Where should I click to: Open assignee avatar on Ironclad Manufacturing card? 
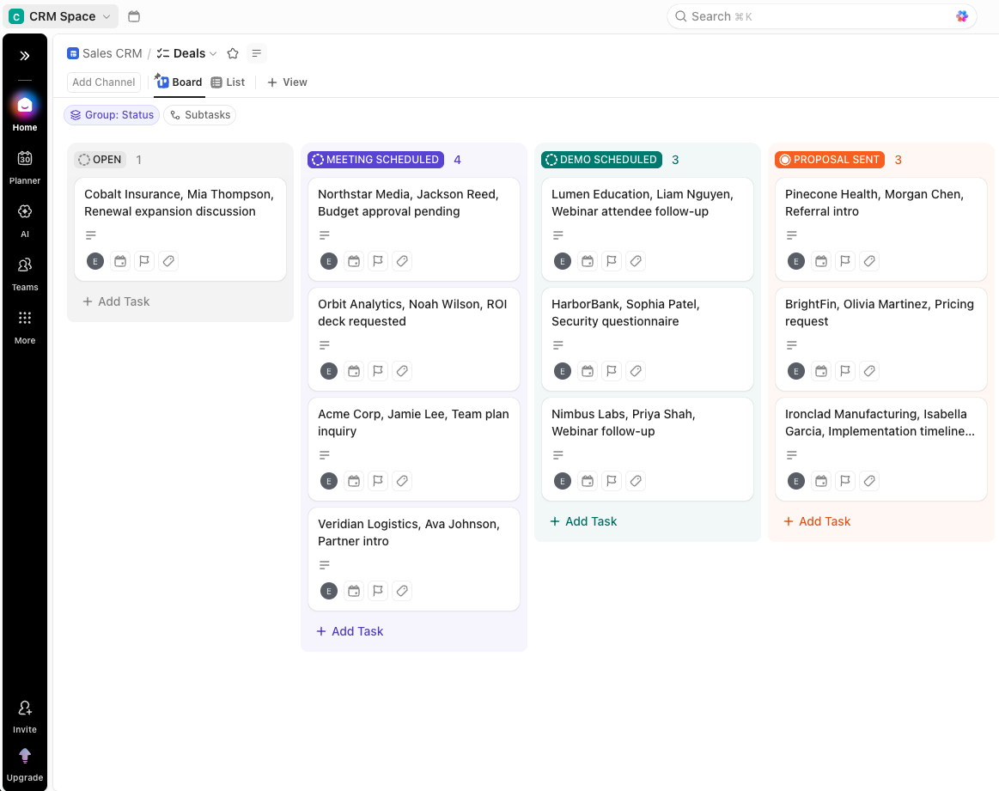(795, 481)
